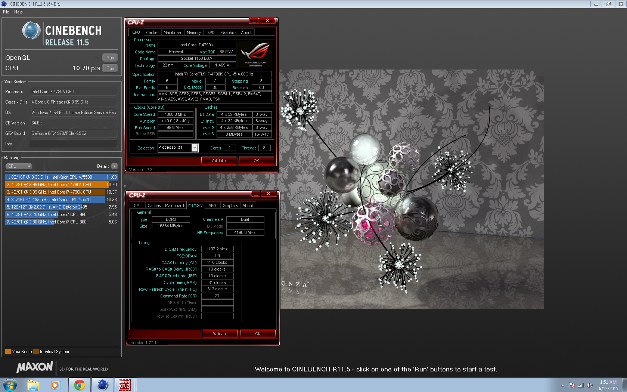Open the Help menu
627x392 pixels.
click(18, 12)
